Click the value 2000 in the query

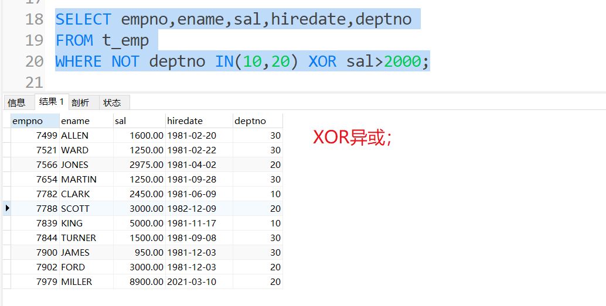coord(402,61)
